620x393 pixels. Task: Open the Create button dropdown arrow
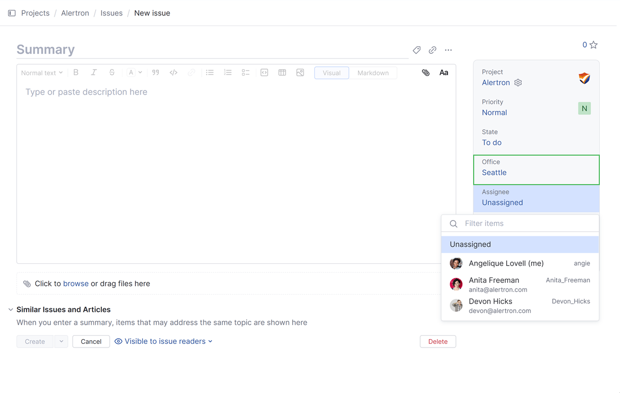pos(62,341)
